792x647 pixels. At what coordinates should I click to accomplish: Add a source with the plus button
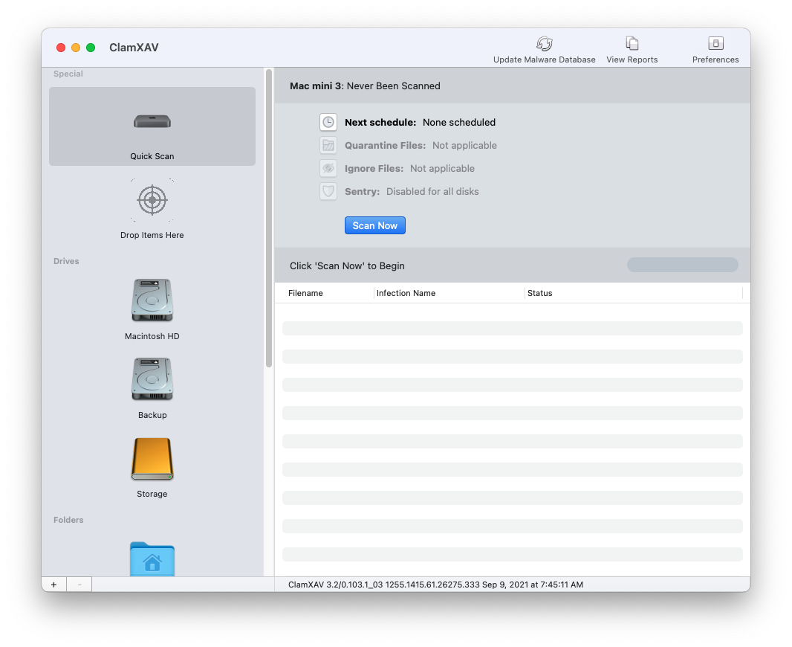point(53,585)
